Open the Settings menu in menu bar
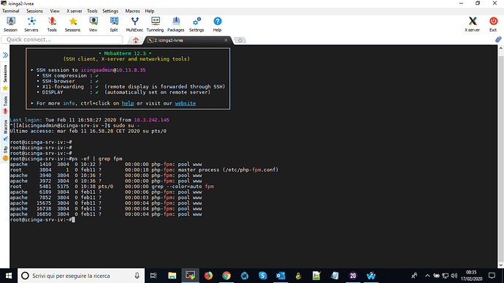Image resolution: width=504 pixels, height=283 pixels. 110,11
